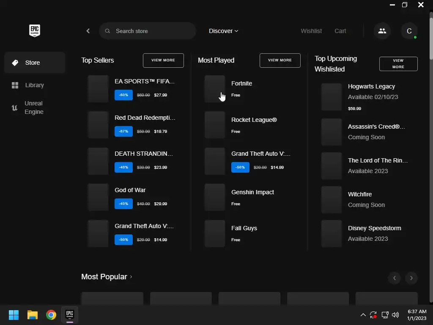Screen dimensions: 433x325
Task: Open the DEATH STRANDING title in Top Sellers
Action: pos(144,154)
